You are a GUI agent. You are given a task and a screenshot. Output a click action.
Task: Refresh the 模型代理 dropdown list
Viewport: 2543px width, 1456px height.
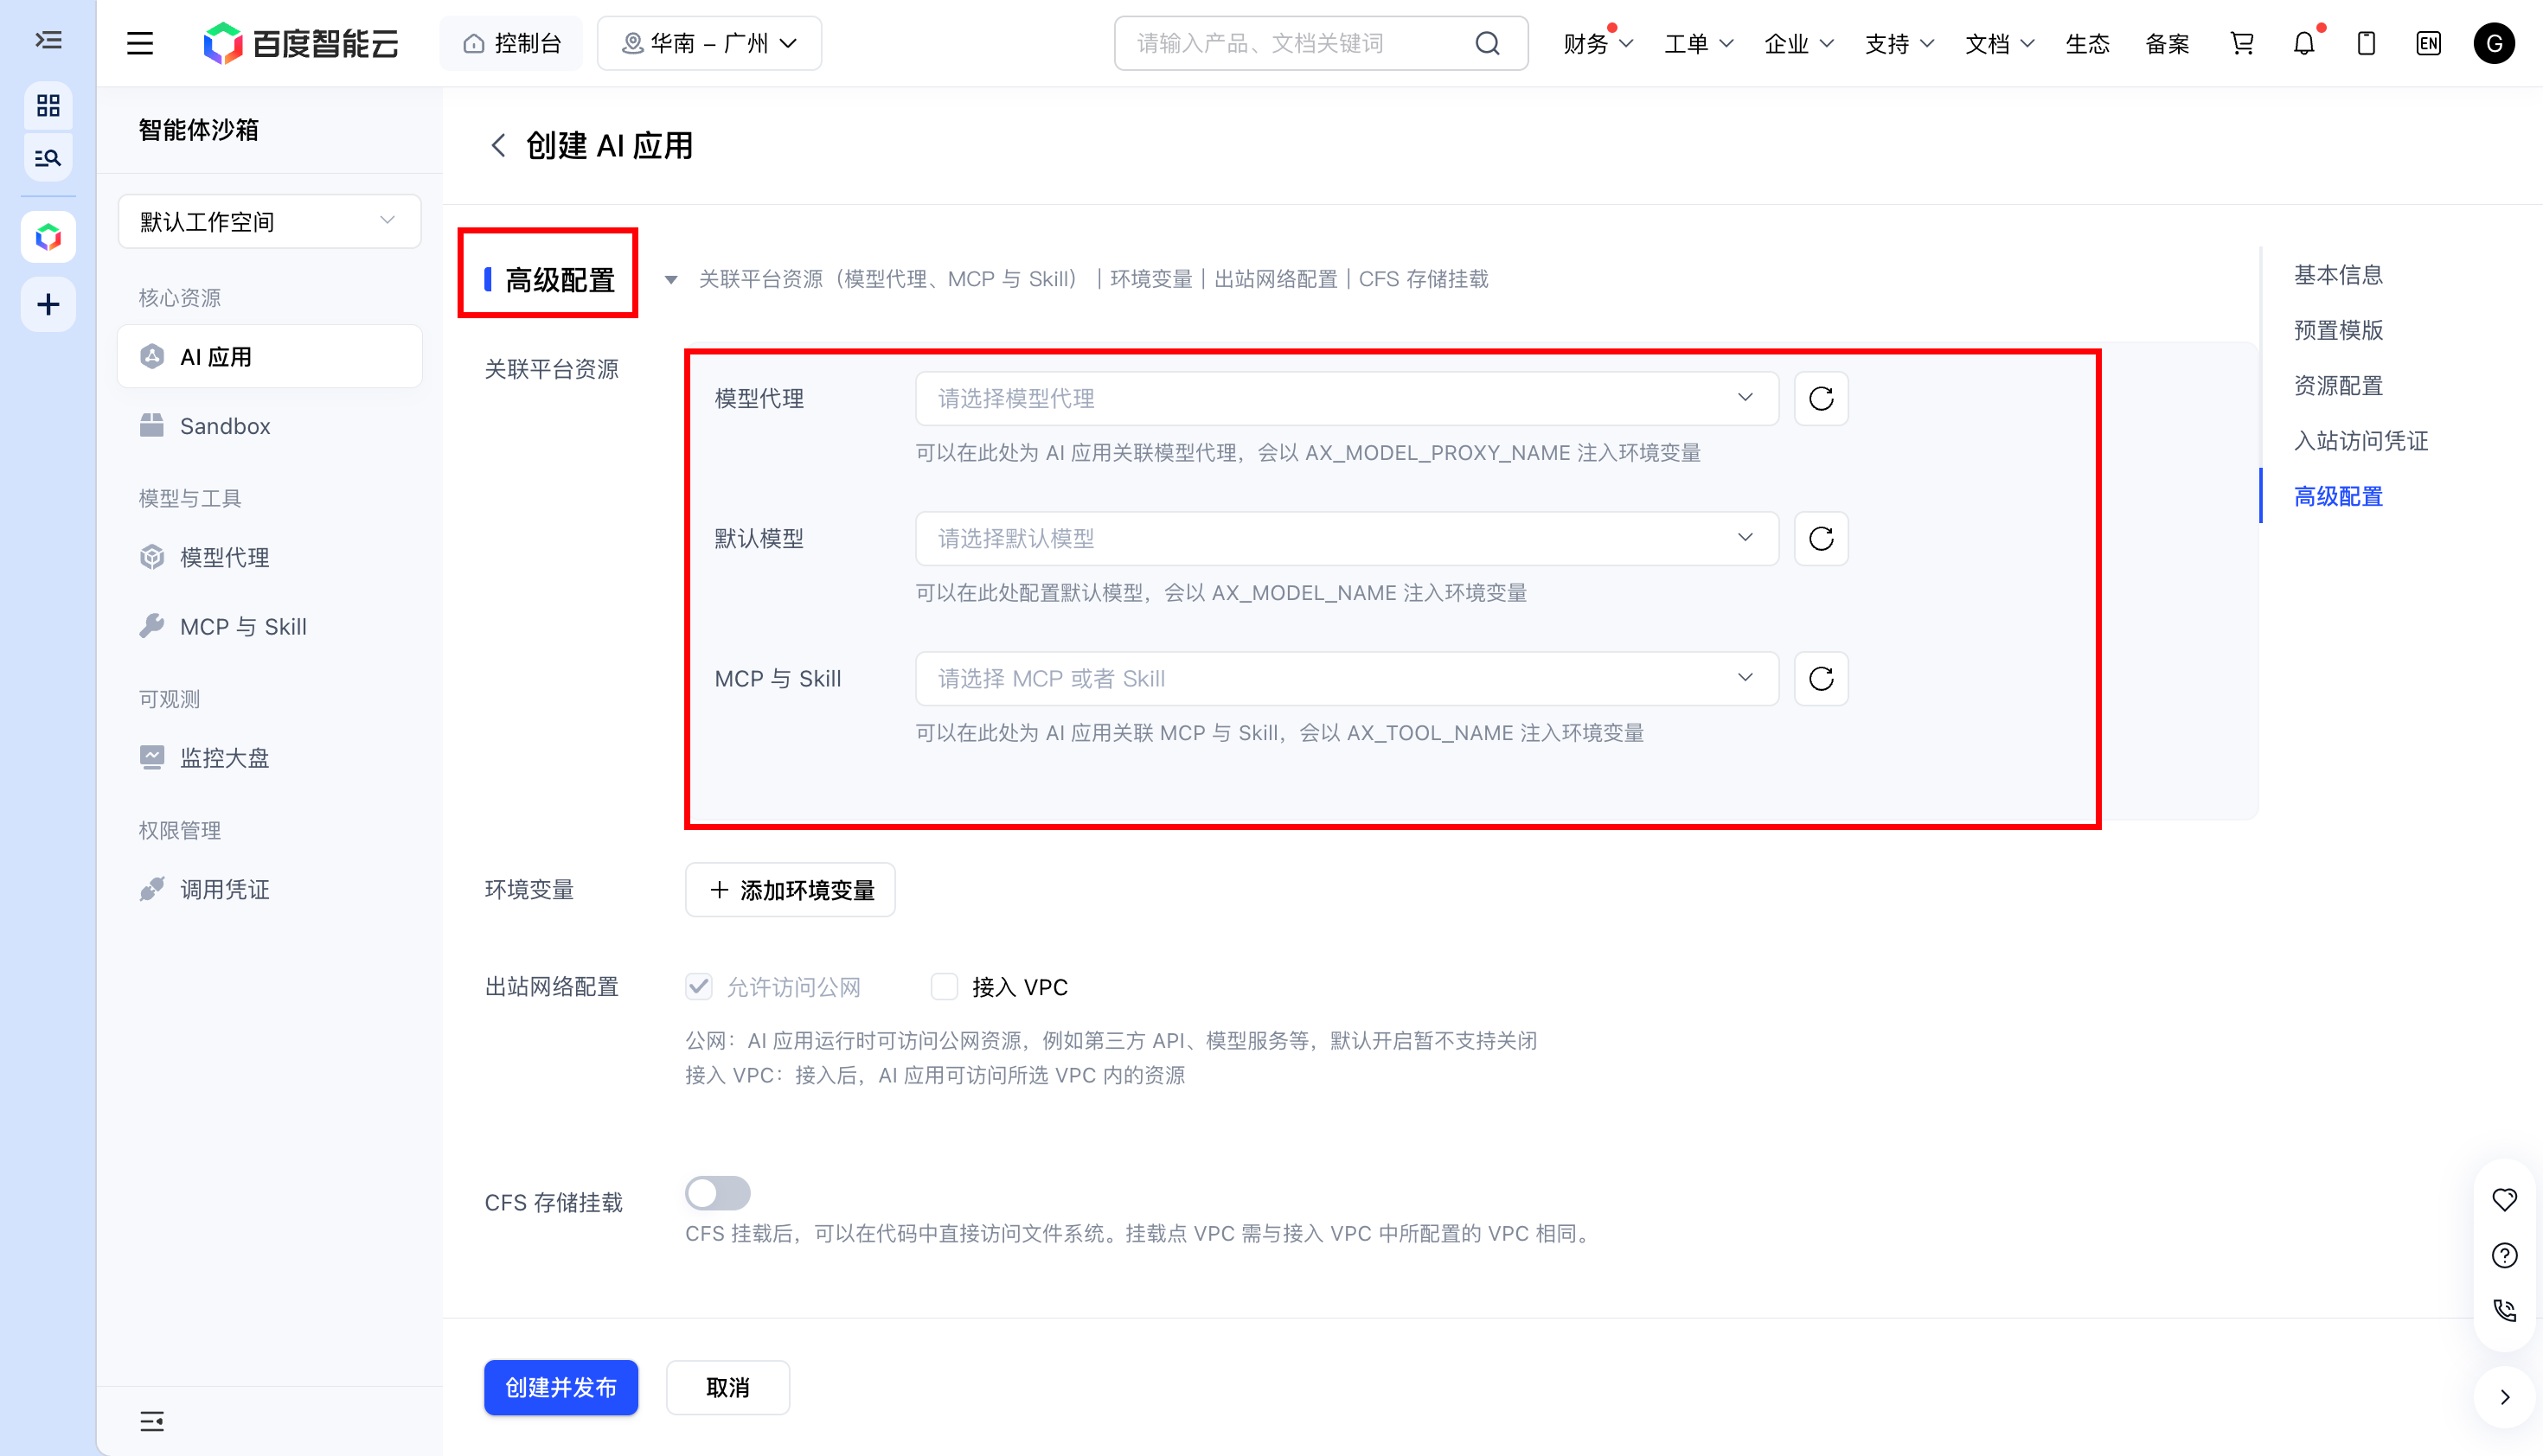point(1820,398)
